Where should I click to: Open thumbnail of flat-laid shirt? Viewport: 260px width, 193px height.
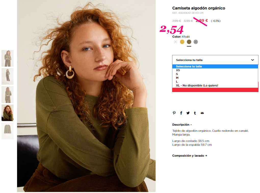tap(7, 131)
